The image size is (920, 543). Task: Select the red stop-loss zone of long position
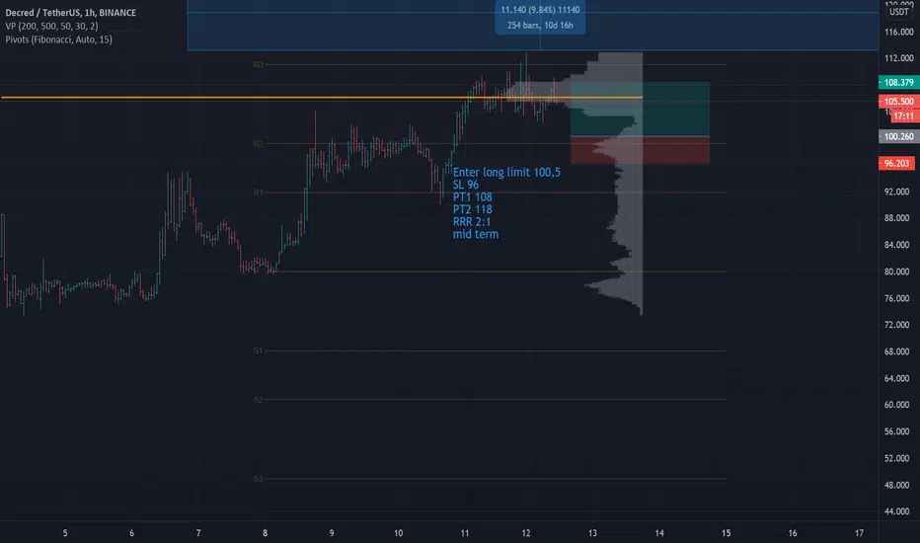pos(640,150)
